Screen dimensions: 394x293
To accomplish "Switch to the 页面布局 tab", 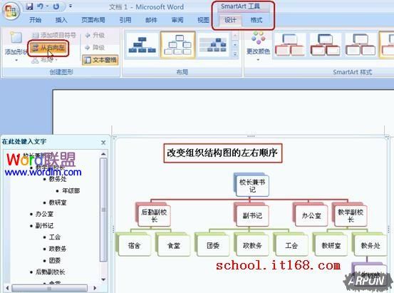I will (93, 20).
